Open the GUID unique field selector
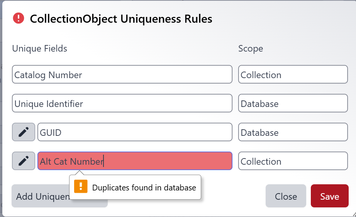The width and height of the screenshot is (356, 217). coord(134,132)
